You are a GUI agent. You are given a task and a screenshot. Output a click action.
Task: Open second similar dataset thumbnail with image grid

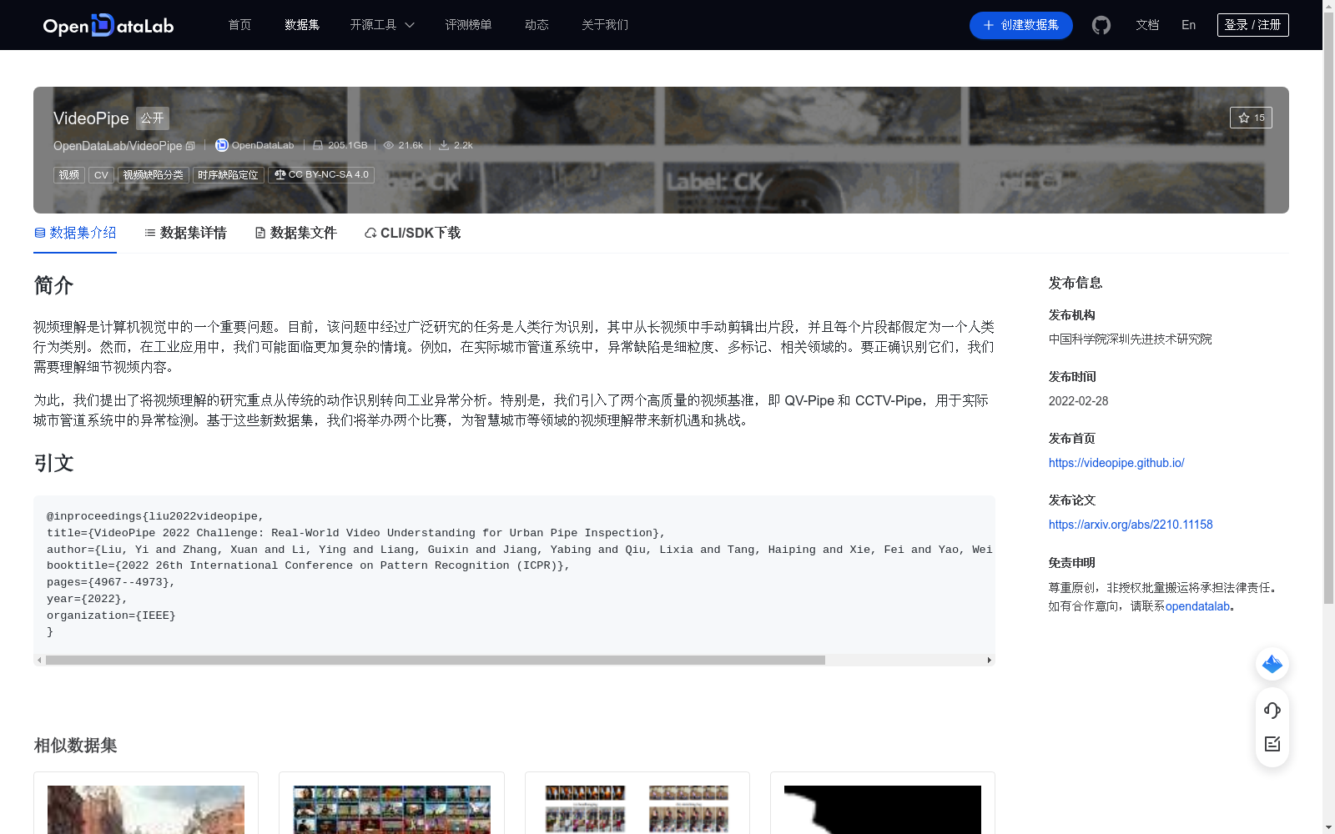click(x=391, y=809)
